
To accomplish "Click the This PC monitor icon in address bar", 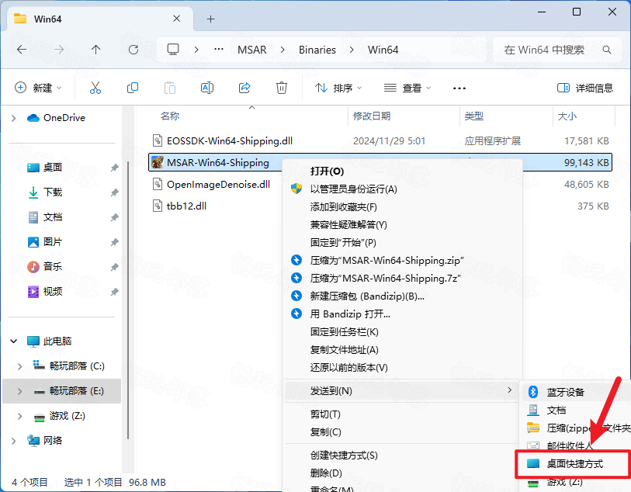I will (x=173, y=50).
